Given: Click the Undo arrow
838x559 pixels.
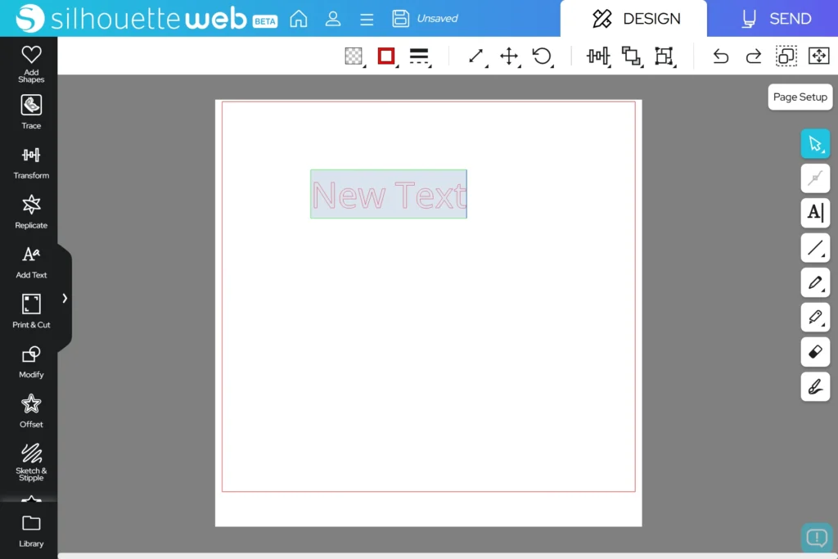Looking at the screenshot, I should [x=720, y=56].
